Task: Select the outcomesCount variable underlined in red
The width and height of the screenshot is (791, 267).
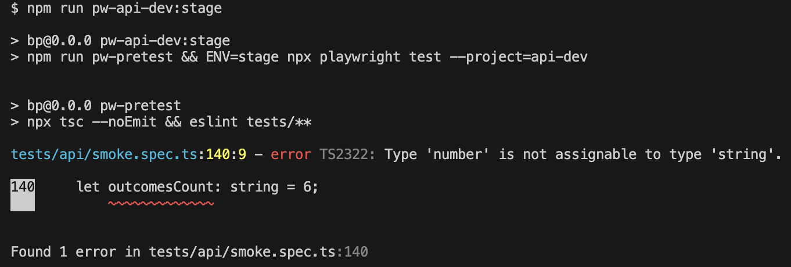Action: pos(161,187)
